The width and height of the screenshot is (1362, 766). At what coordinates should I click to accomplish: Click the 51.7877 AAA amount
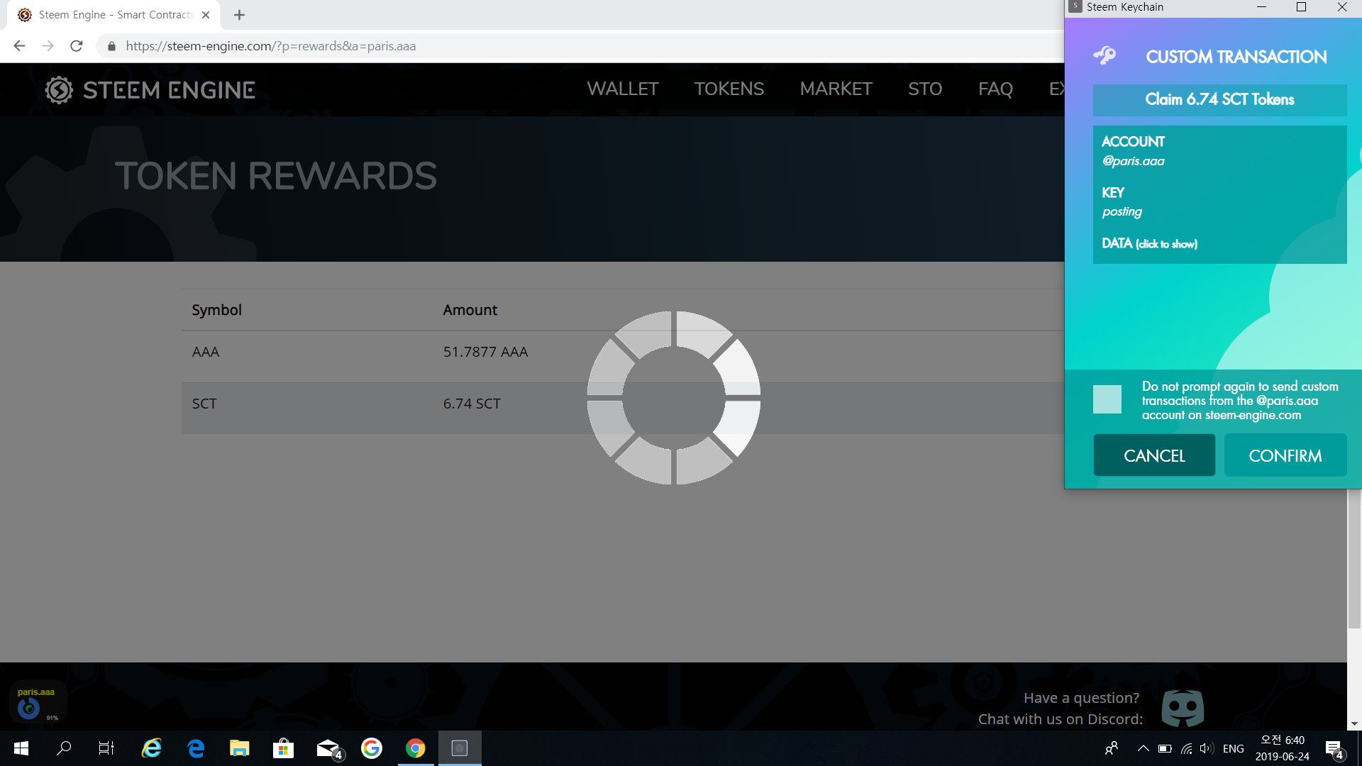pos(485,352)
